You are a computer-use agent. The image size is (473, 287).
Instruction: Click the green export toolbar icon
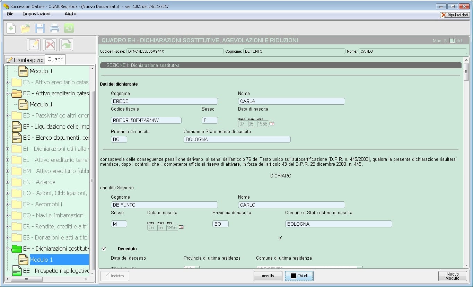69,28
